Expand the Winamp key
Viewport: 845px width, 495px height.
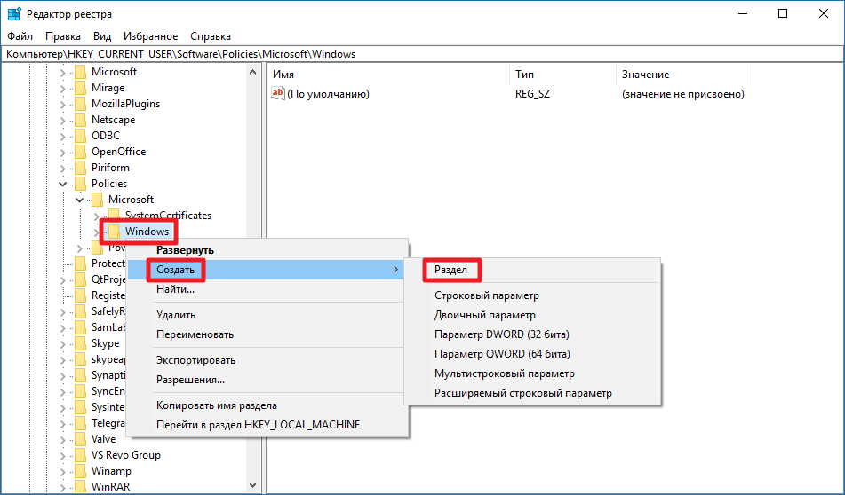pyautogui.click(x=62, y=472)
